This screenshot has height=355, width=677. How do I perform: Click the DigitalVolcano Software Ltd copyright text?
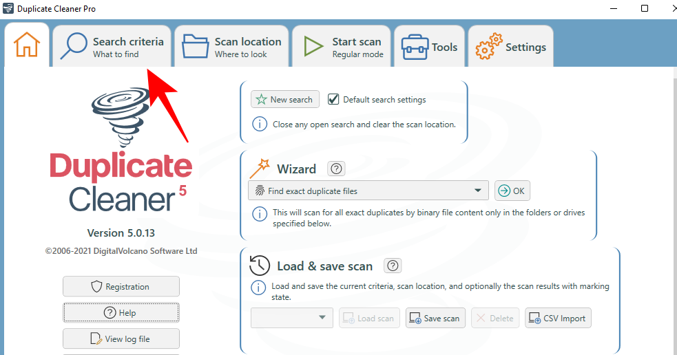click(x=121, y=251)
